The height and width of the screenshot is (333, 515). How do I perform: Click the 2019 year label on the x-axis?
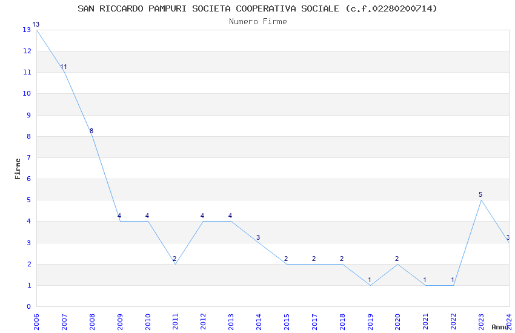(370, 322)
